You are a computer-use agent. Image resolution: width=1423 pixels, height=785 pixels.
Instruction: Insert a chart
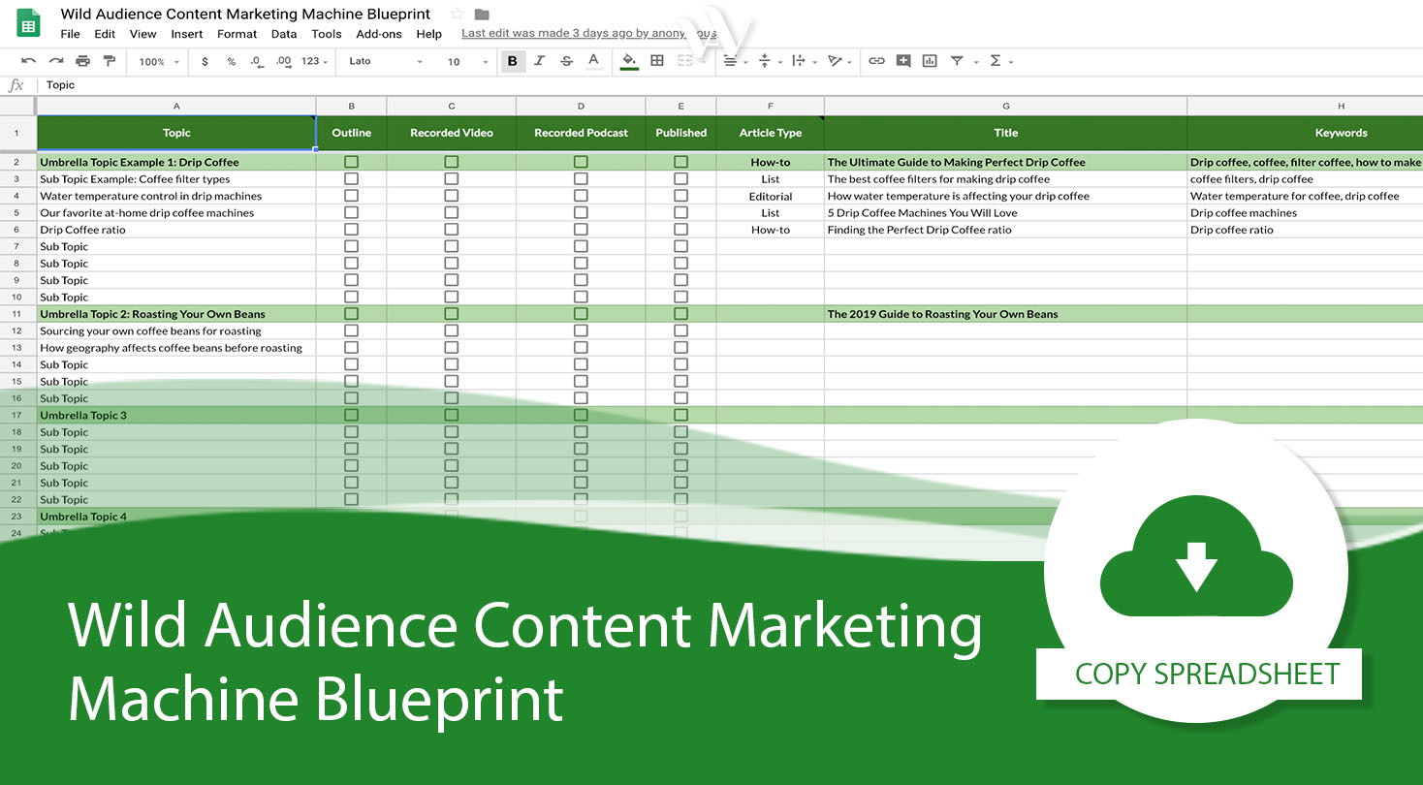click(930, 61)
